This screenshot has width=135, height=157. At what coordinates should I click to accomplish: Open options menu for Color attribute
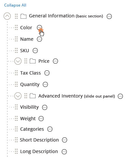pyautogui.click(x=39, y=28)
